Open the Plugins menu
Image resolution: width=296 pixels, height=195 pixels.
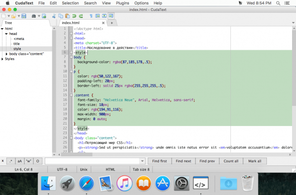(122, 3)
